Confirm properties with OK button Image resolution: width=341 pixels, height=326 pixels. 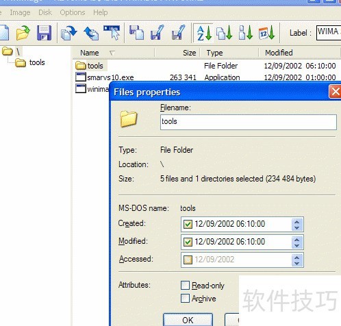tap(188, 320)
